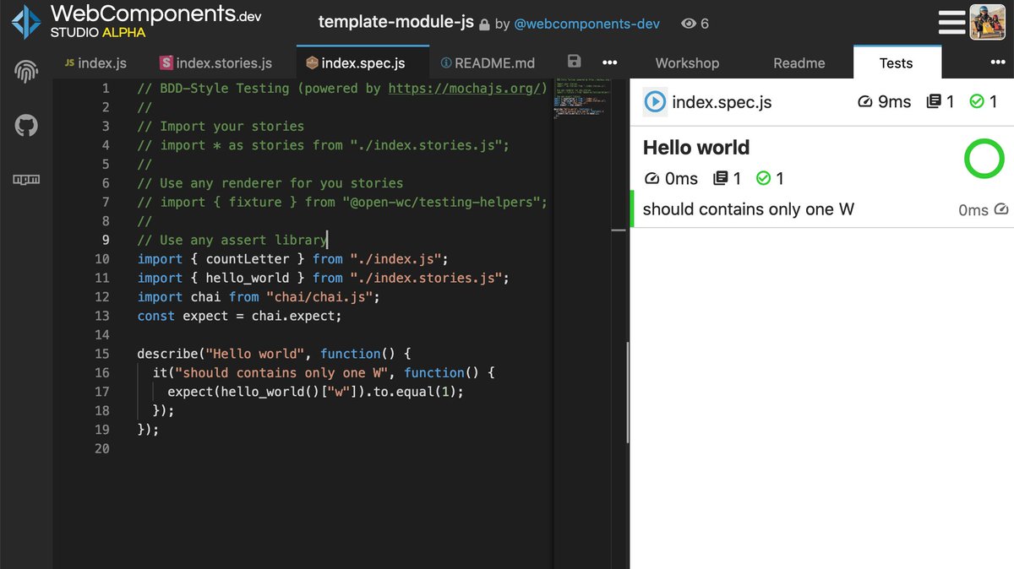Viewport: 1014px width, 569px height.
Task: Open @webcomponents-dev author link
Action: click(587, 24)
